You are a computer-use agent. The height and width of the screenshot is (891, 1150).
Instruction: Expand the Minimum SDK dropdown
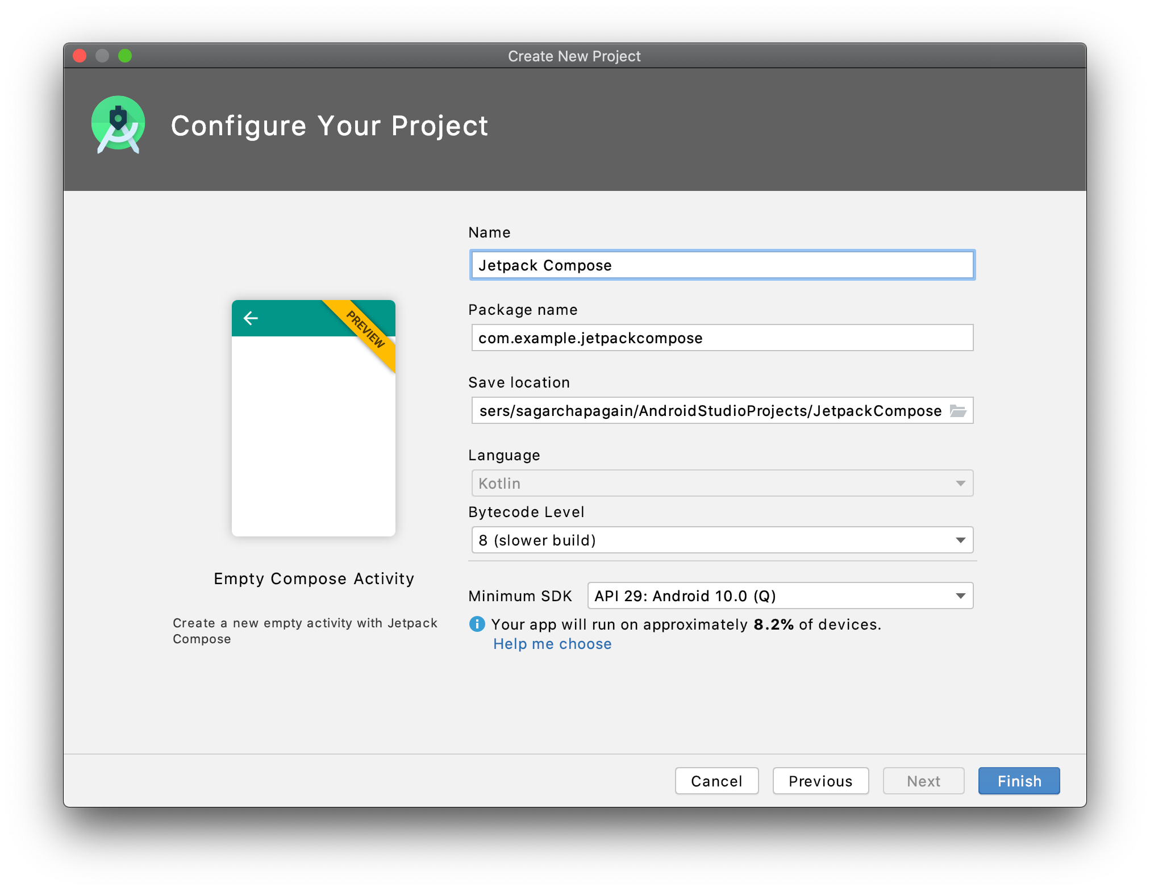click(780, 596)
